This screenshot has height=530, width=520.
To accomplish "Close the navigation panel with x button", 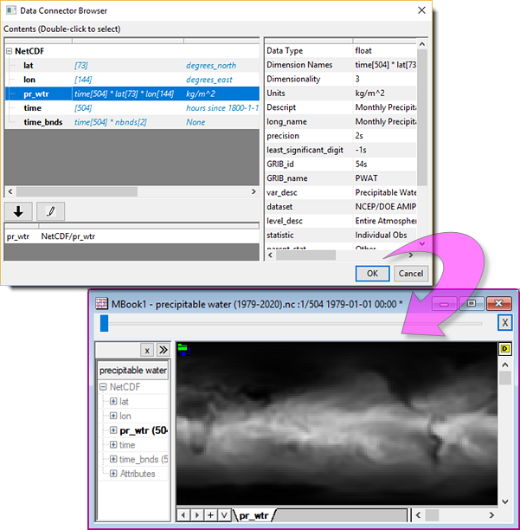I will 147,349.
